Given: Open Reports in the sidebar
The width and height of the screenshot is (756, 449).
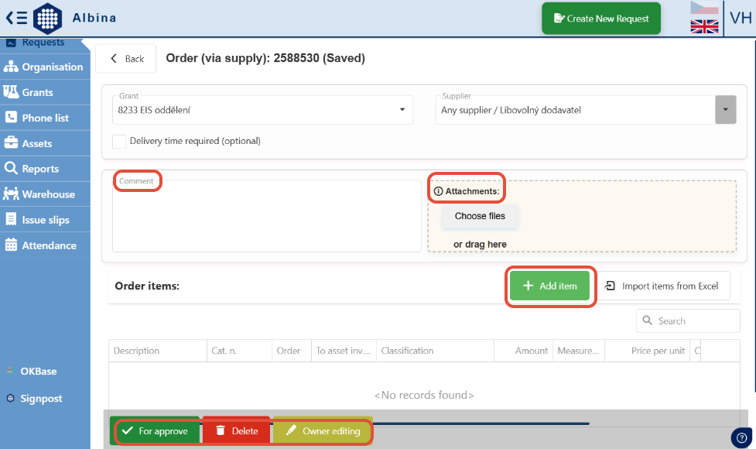Looking at the screenshot, I should 45,169.
